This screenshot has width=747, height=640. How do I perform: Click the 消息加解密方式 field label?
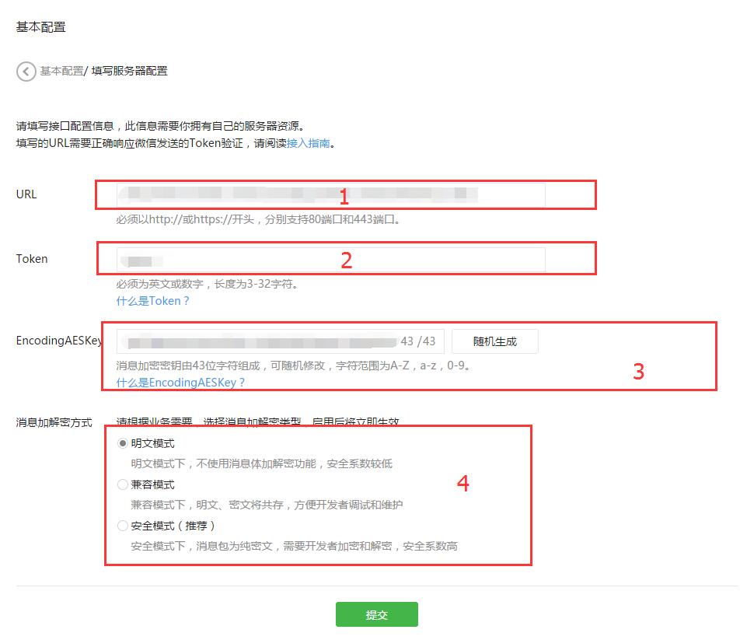(x=54, y=422)
